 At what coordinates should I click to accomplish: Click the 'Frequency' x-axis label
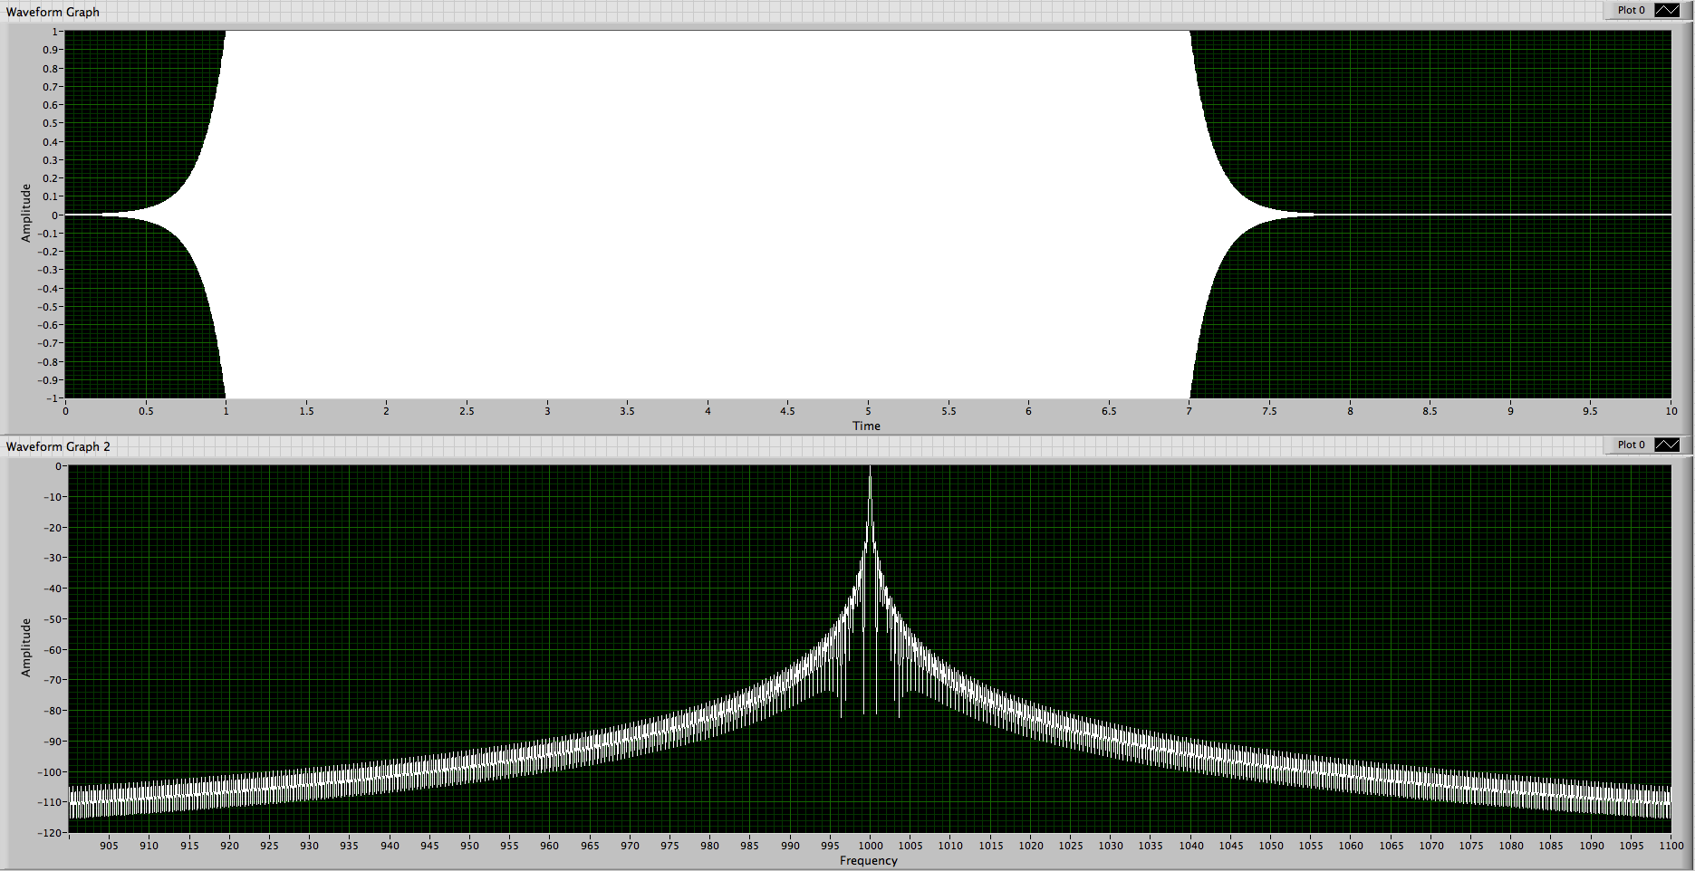(x=868, y=860)
